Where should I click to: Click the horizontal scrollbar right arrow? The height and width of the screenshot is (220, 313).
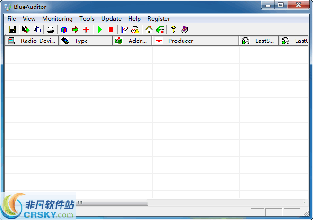click(304, 202)
